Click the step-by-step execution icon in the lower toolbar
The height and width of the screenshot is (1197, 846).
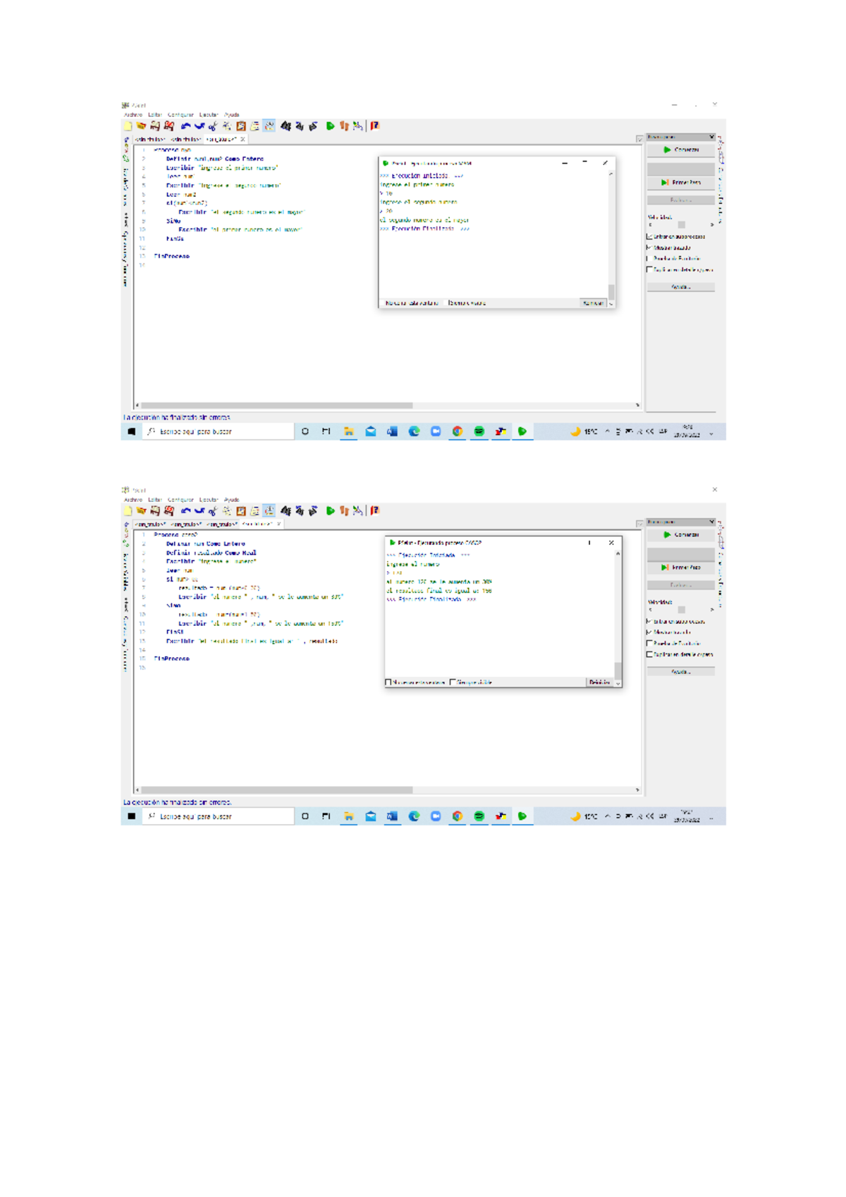tap(344, 511)
